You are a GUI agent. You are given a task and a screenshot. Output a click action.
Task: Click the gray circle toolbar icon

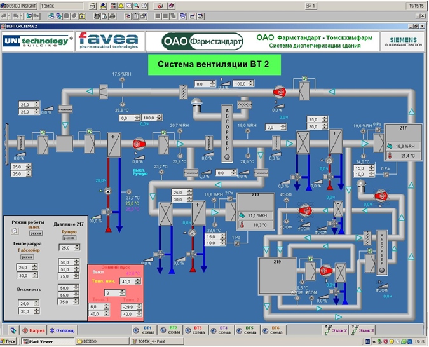pyautogui.click(x=67, y=16)
